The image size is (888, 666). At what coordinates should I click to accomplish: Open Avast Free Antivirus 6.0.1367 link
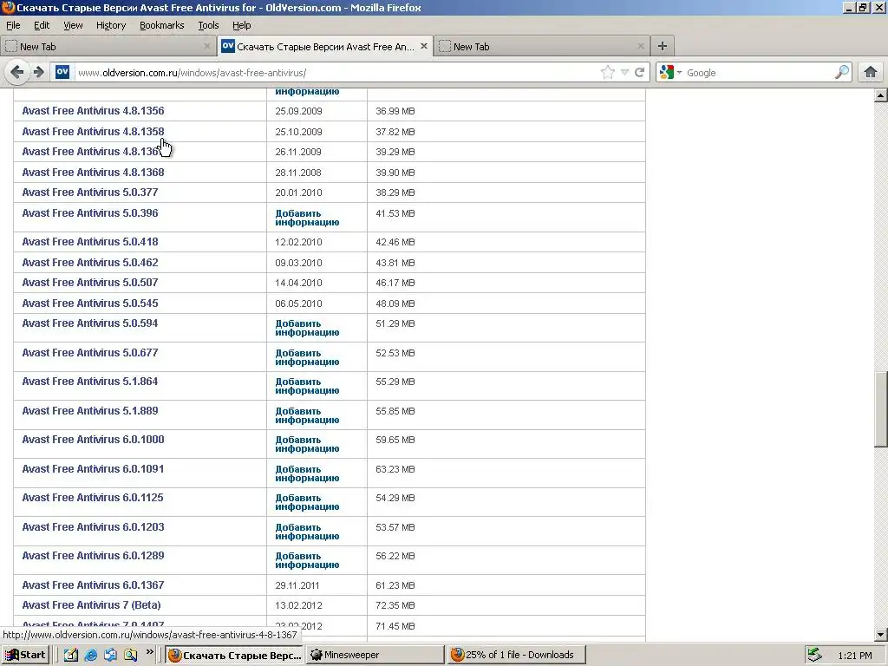[93, 585]
